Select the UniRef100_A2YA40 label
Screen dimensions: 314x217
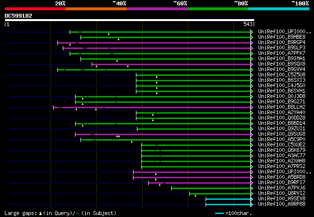pos(282,112)
